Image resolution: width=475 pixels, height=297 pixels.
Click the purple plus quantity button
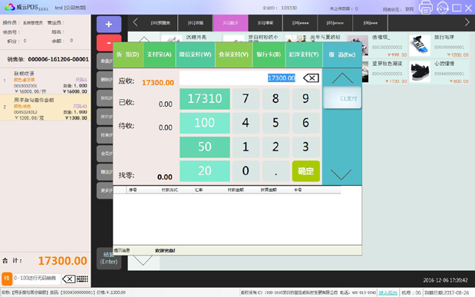click(x=109, y=25)
